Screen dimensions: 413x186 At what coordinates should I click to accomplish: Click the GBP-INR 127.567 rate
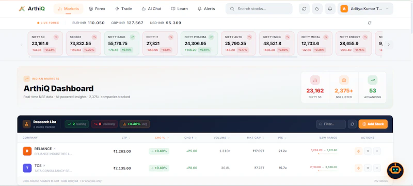(x=127, y=23)
